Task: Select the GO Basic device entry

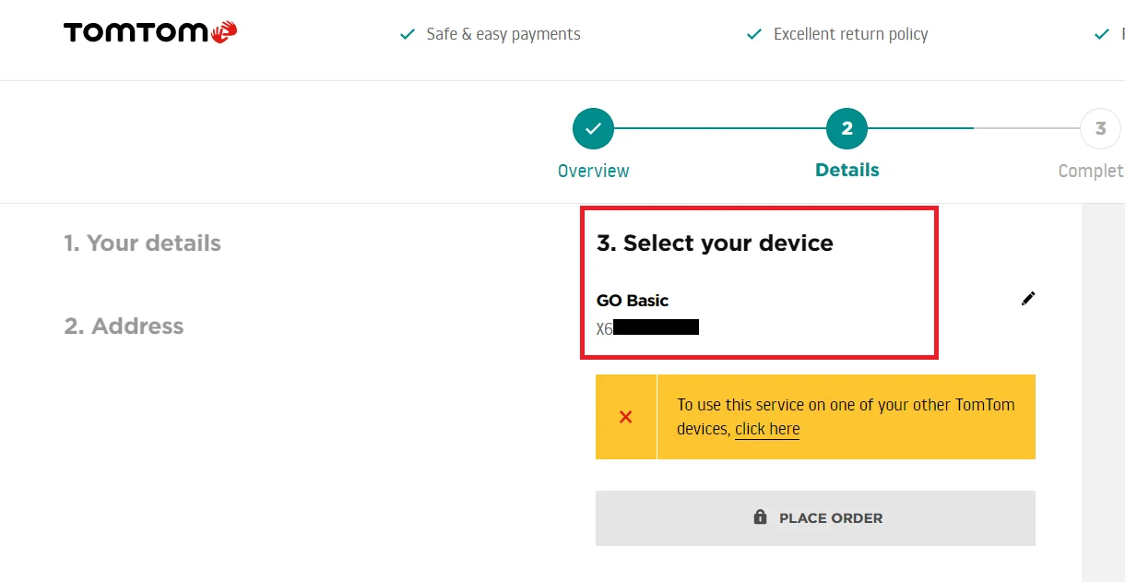Action: (x=647, y=314)
